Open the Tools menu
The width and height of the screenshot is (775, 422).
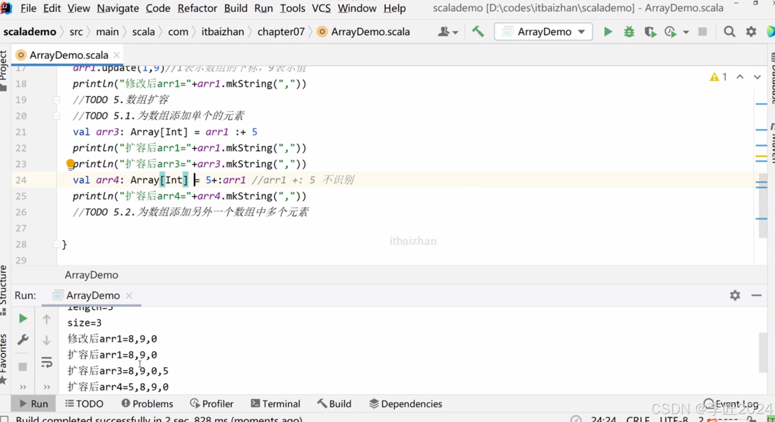pos(293,8)
